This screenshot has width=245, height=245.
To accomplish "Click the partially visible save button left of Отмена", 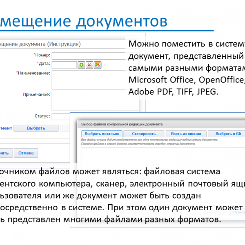I will pos(5,153).
